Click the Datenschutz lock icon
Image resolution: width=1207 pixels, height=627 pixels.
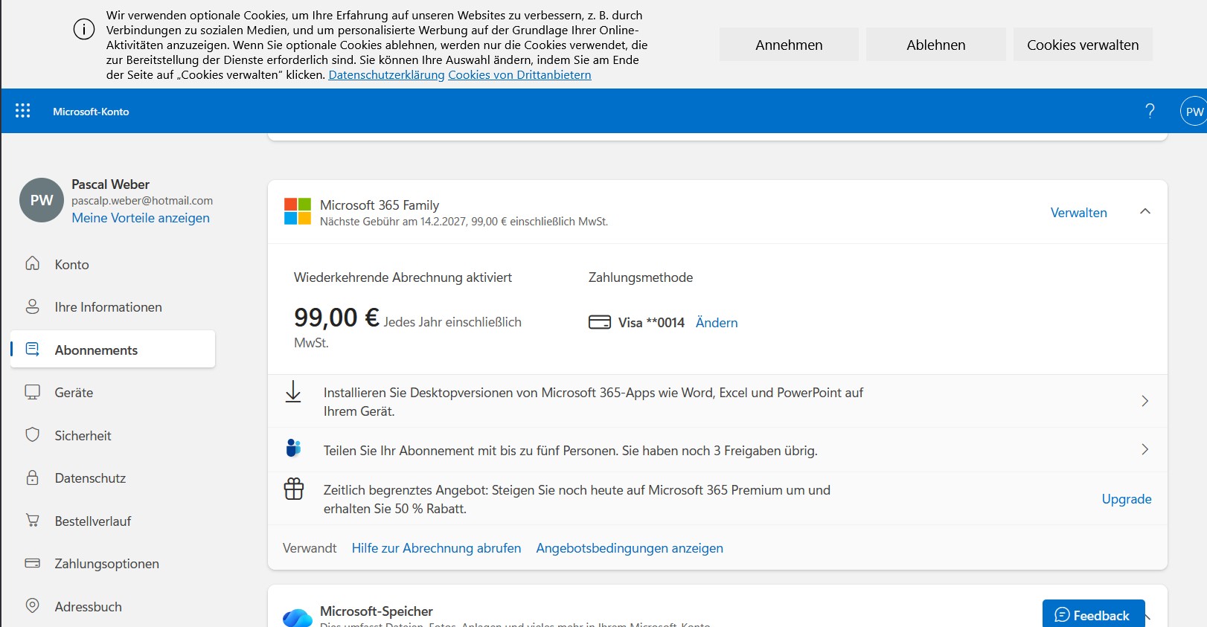point(33,478)
